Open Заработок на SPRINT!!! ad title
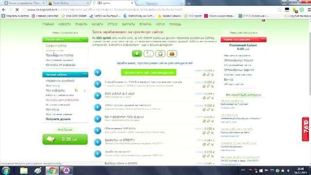311x175 pixels. (x=120, y=140)
